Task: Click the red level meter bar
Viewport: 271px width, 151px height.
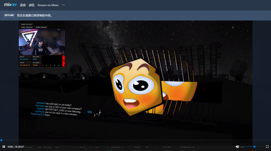Action: coord(63,61)
